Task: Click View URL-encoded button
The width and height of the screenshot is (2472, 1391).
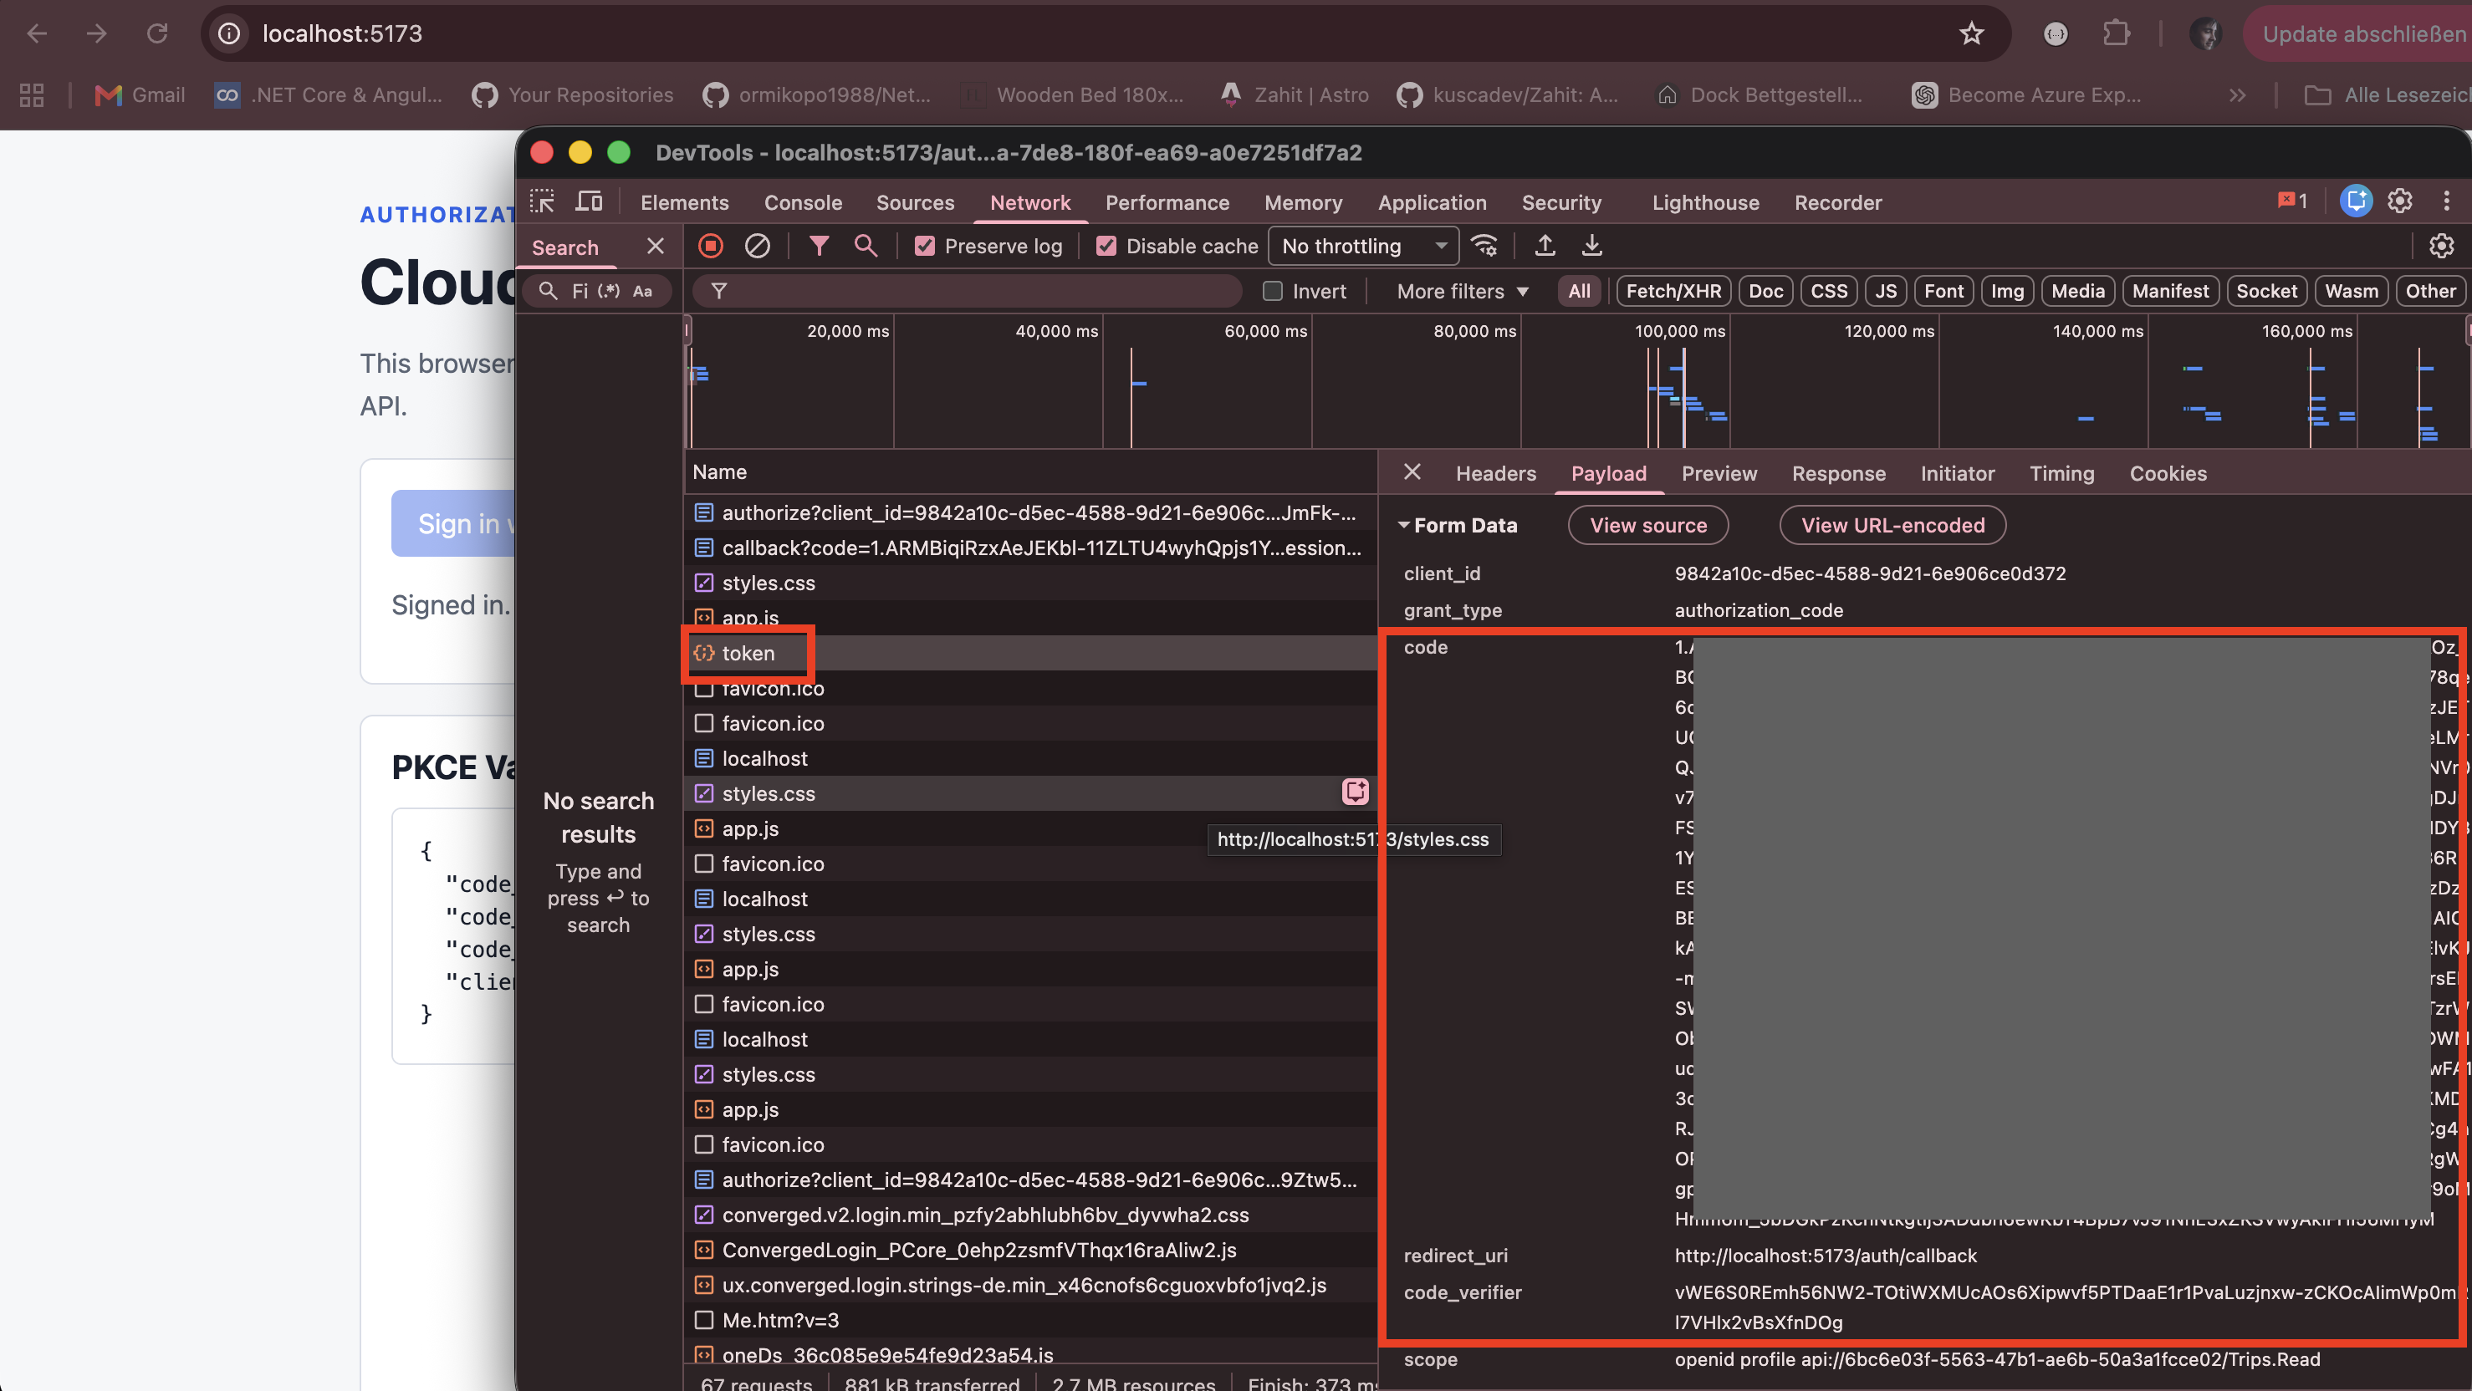Action: tap(1892, 526)
